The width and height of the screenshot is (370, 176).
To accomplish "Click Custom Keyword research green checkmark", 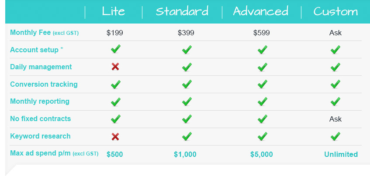I will (335, 136).
